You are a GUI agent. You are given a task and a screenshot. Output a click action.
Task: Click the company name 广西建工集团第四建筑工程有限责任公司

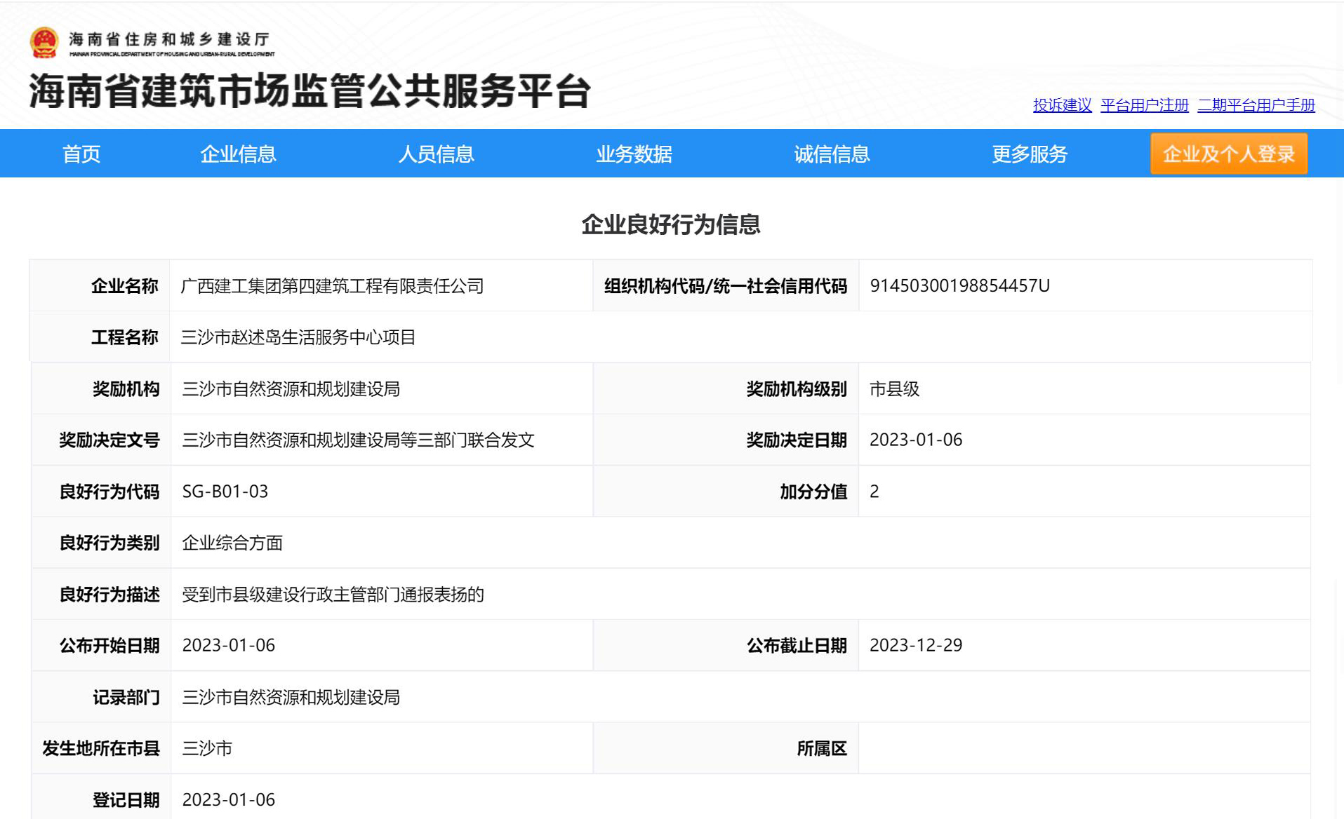(332, 286)
